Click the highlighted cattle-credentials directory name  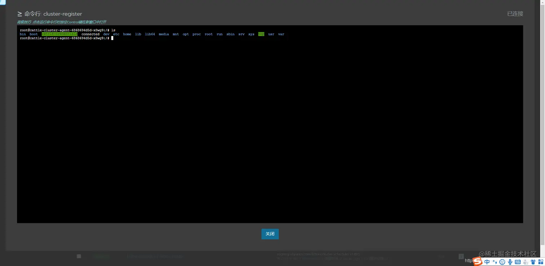click(x=59, y=34)
